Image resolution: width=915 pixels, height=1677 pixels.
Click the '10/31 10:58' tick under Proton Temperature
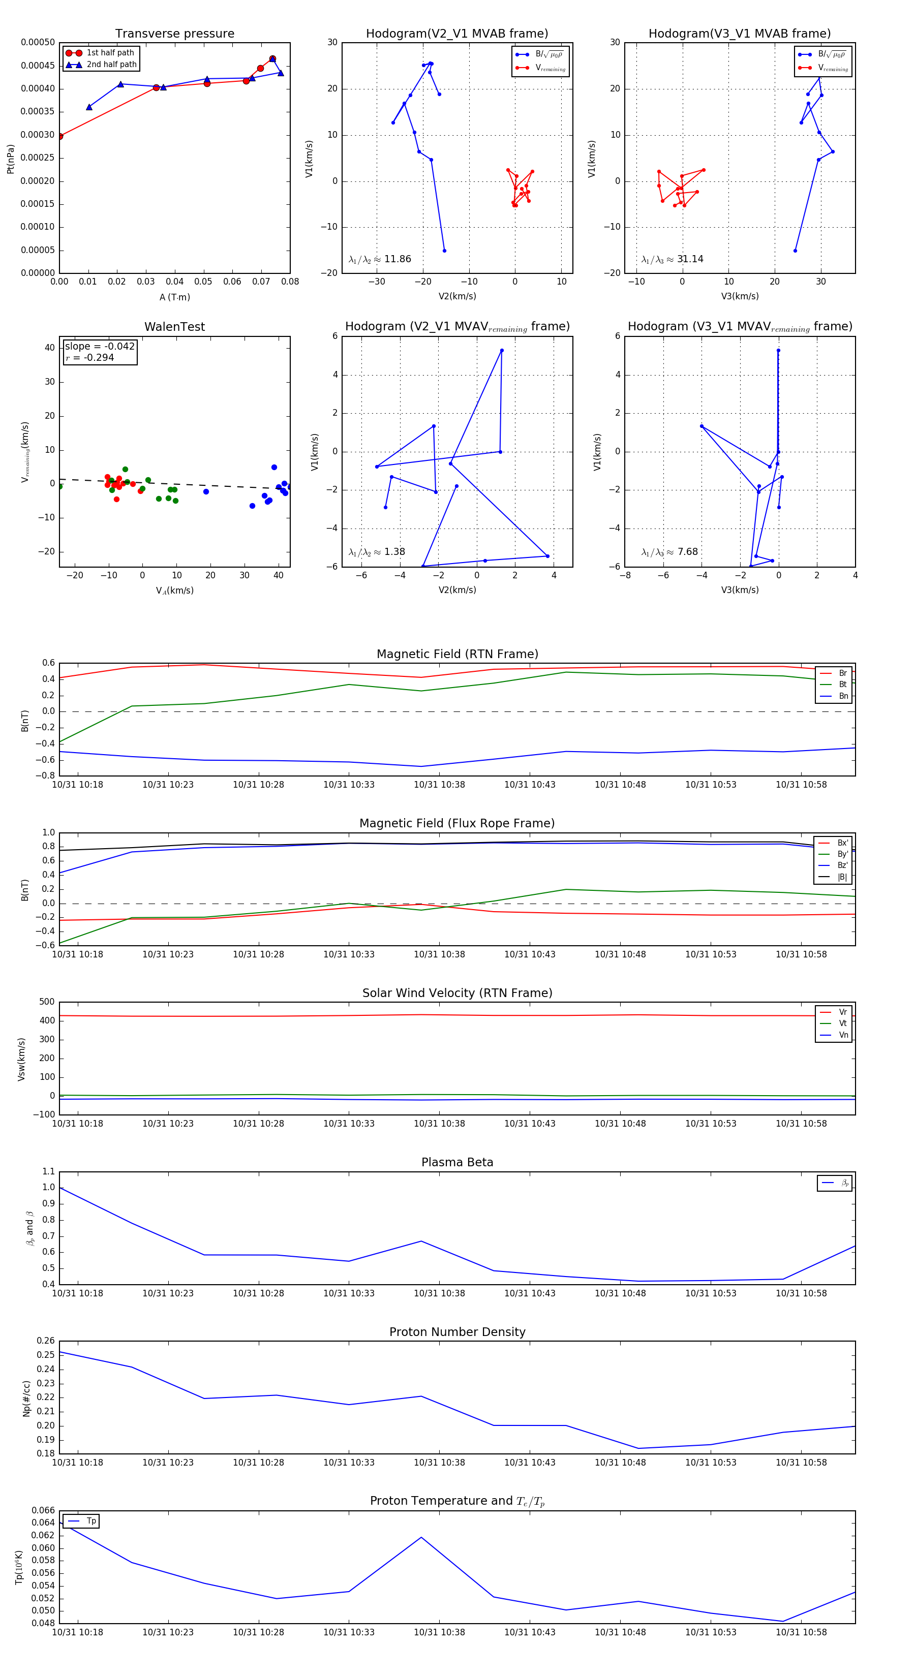[801, 1632]
